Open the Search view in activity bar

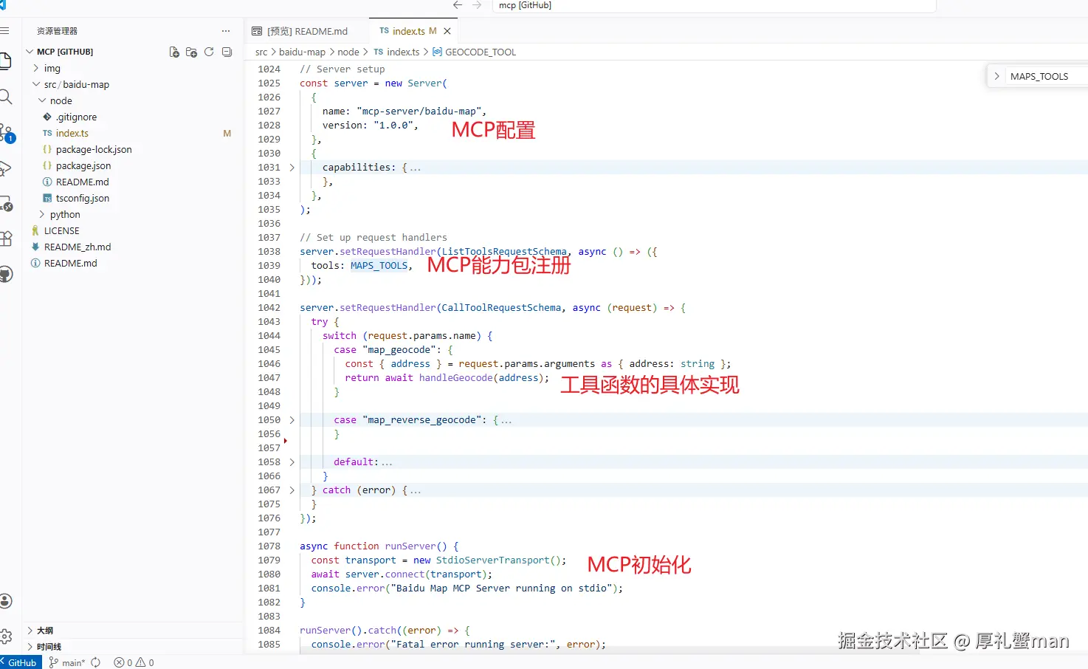pos(4,97)
